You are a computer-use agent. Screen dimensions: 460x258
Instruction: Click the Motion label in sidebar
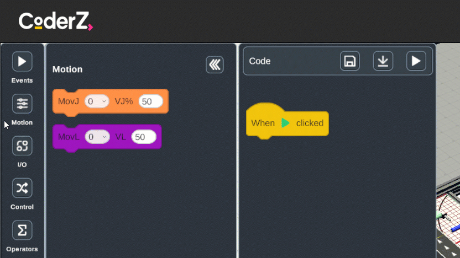(x=22, y=122)
